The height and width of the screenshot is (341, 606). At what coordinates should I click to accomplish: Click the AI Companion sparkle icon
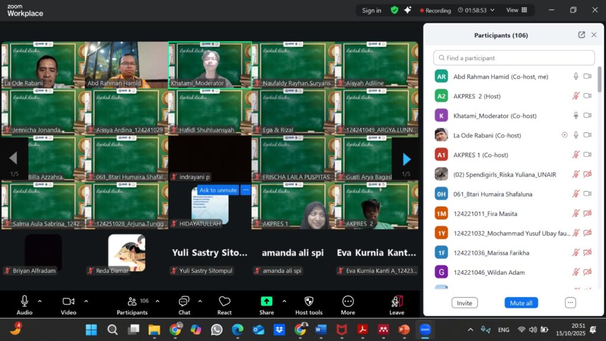(407, 10)
